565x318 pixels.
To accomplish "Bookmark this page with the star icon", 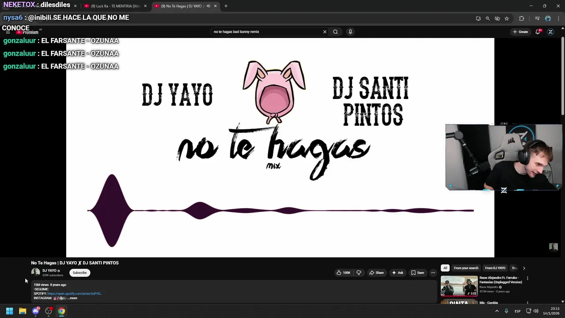I will point(507,19).
